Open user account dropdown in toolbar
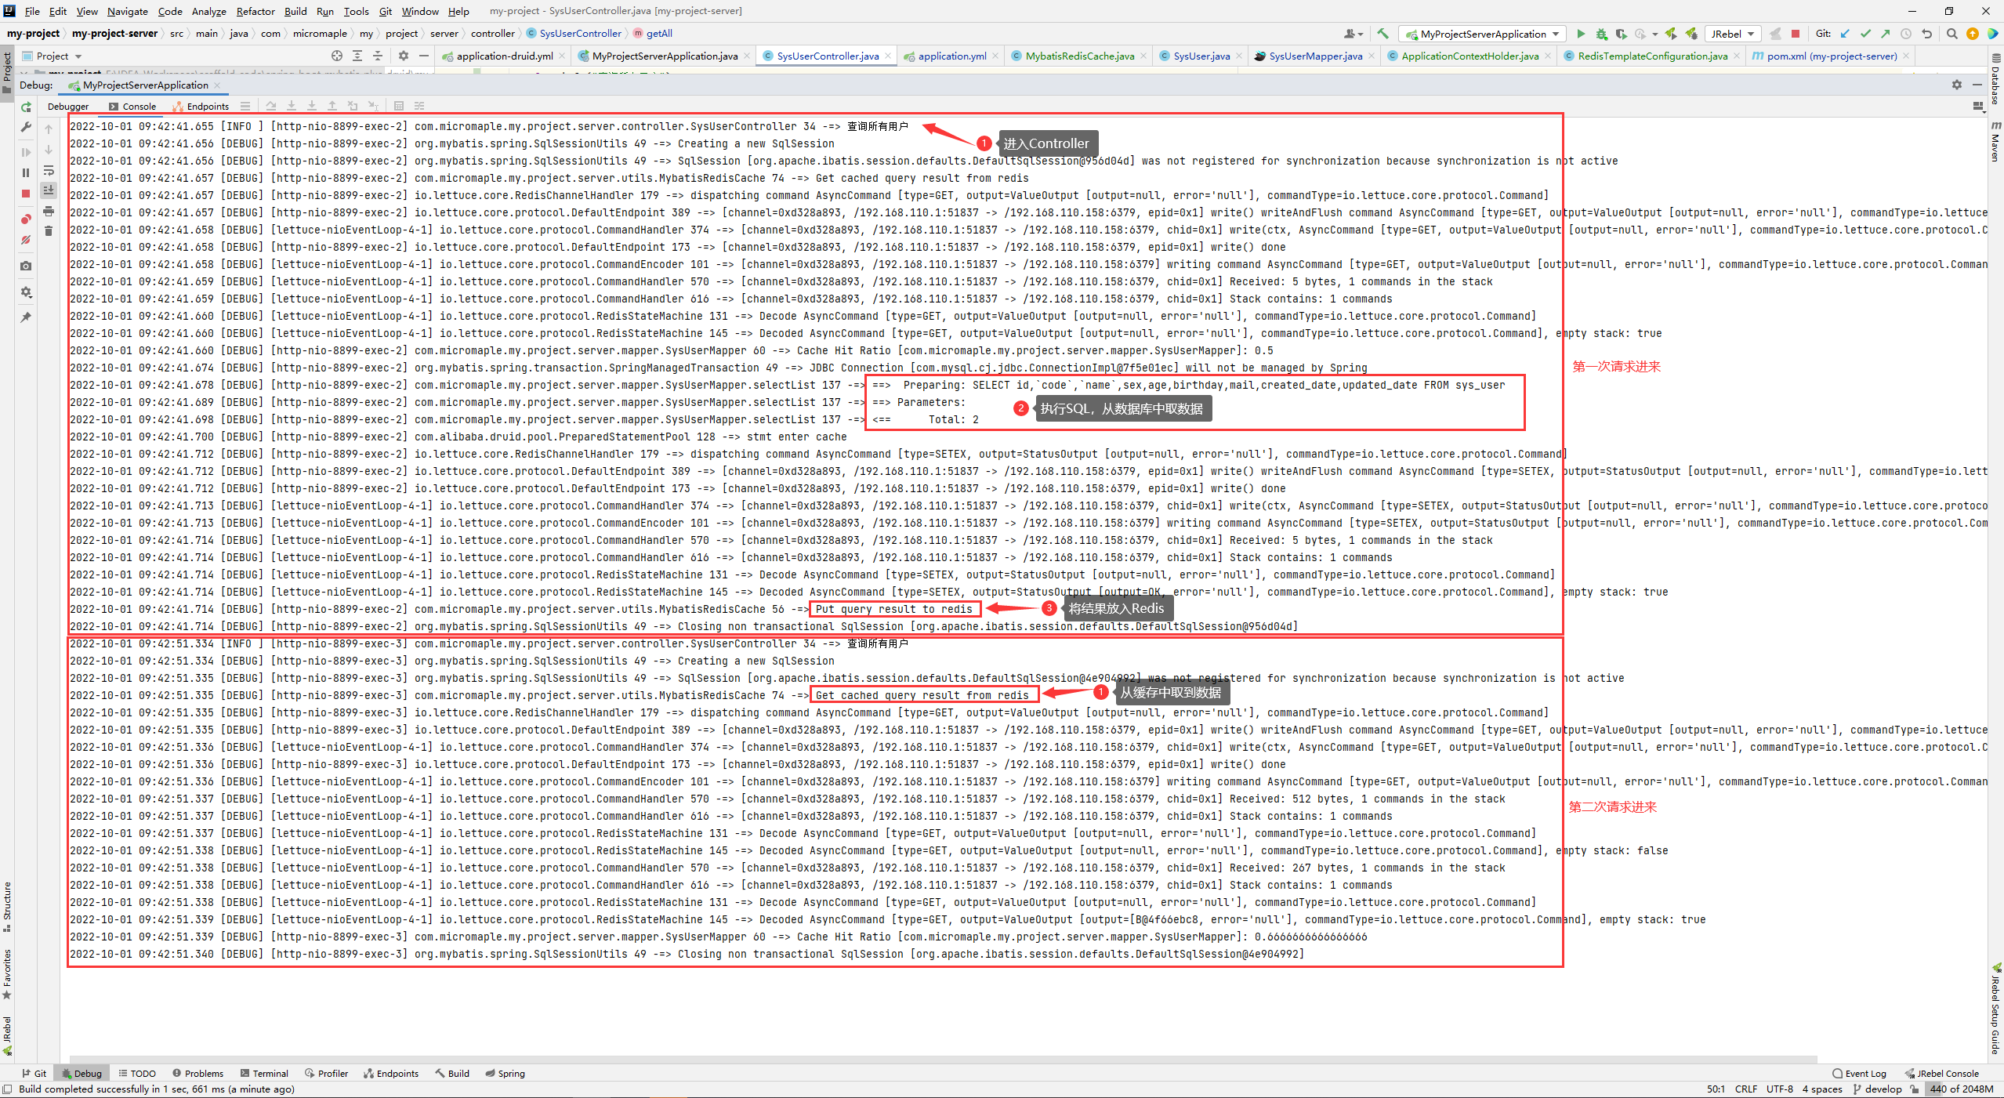Image resolution: width=2004 pixels, height=1098 pixels. [1354, 34]
